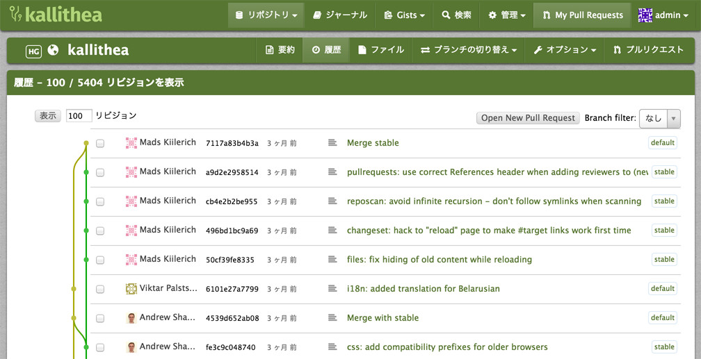701x359 pixels.
Task: Click Andrew Sha avatar on fe3c9c048740 row
Action: [x=131, y=347]
